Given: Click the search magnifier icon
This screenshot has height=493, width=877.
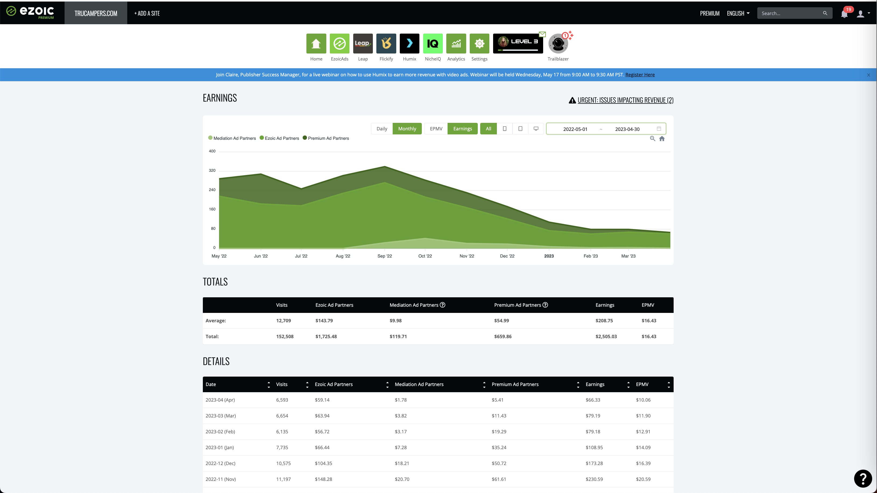Looking at the screenshot, I should click(825, 13).
